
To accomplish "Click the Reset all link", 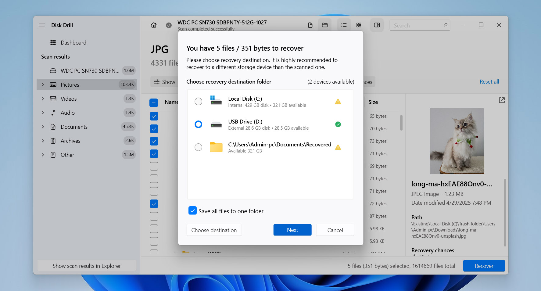I will pyautogui.click(x=489, y=81).
